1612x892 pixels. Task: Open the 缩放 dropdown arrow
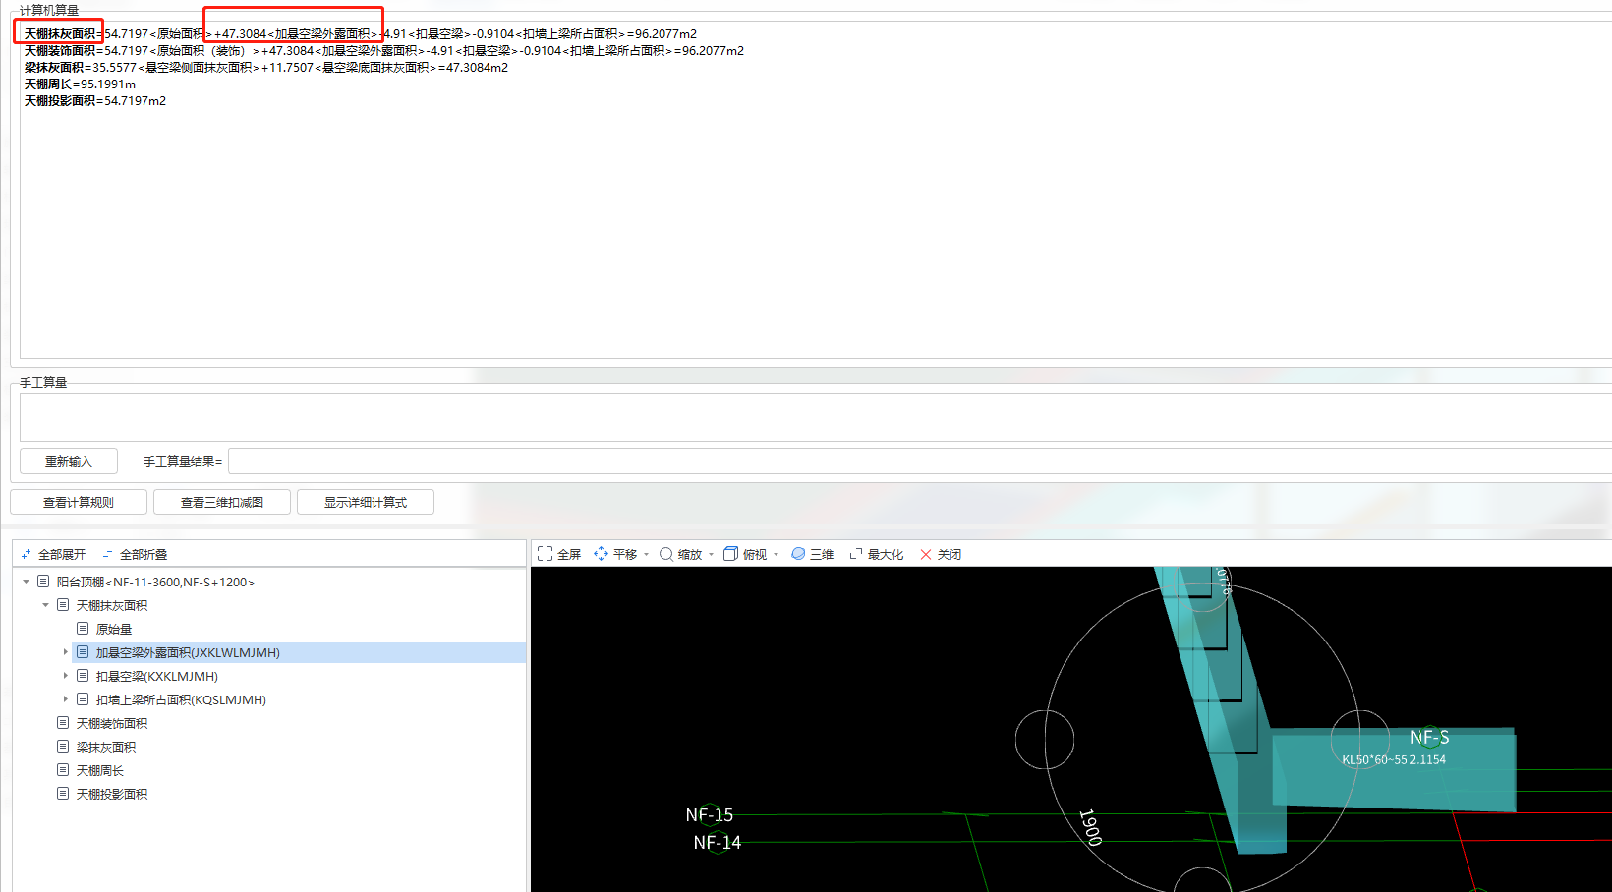(711, 555)
